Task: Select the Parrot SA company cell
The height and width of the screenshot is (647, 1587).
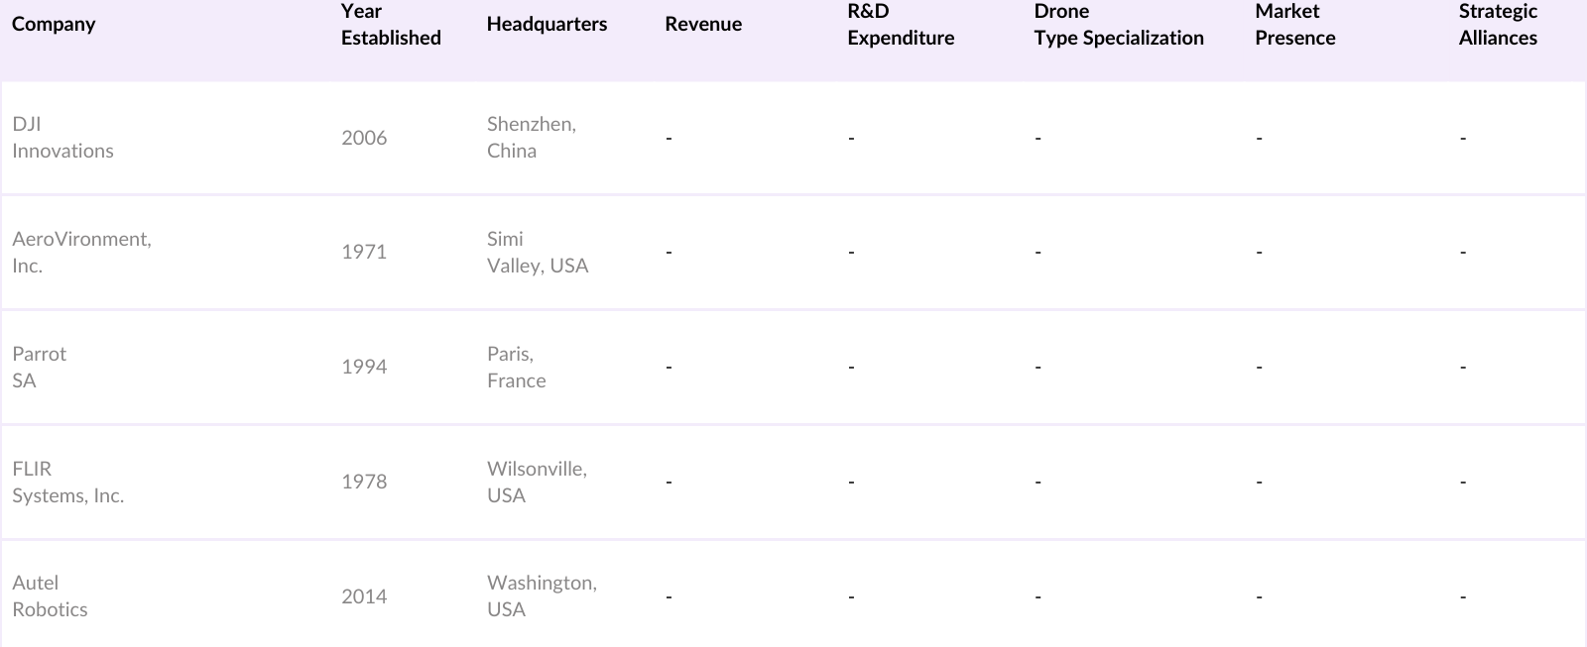Action: point(40,368)
